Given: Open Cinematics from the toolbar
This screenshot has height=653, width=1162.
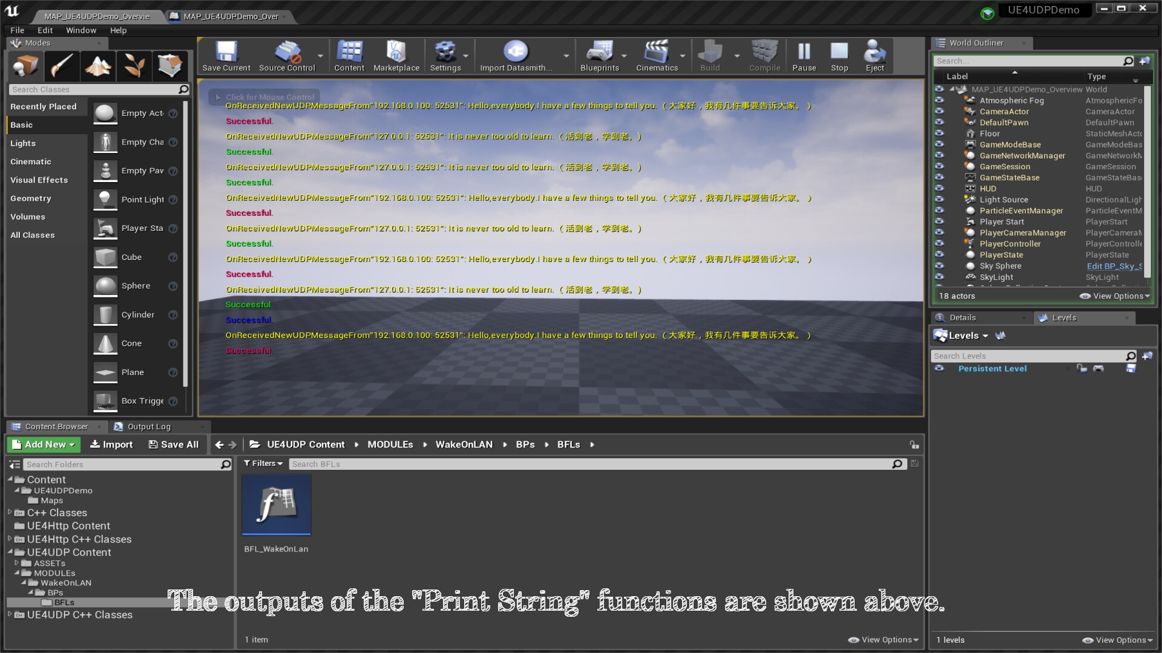Looking at the screenshot, I should point(656,56).
